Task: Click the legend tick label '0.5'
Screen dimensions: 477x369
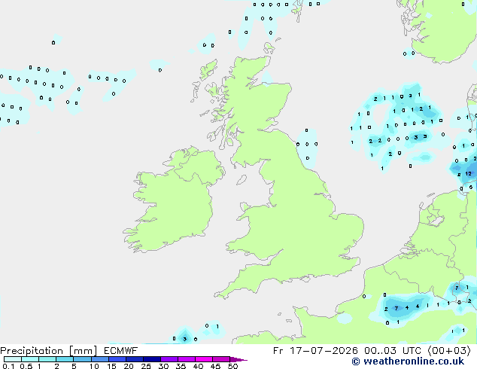Action: (x=26, y=366)
